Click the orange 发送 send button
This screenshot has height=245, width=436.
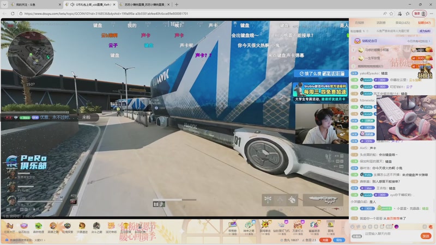[x=426, y=236]
